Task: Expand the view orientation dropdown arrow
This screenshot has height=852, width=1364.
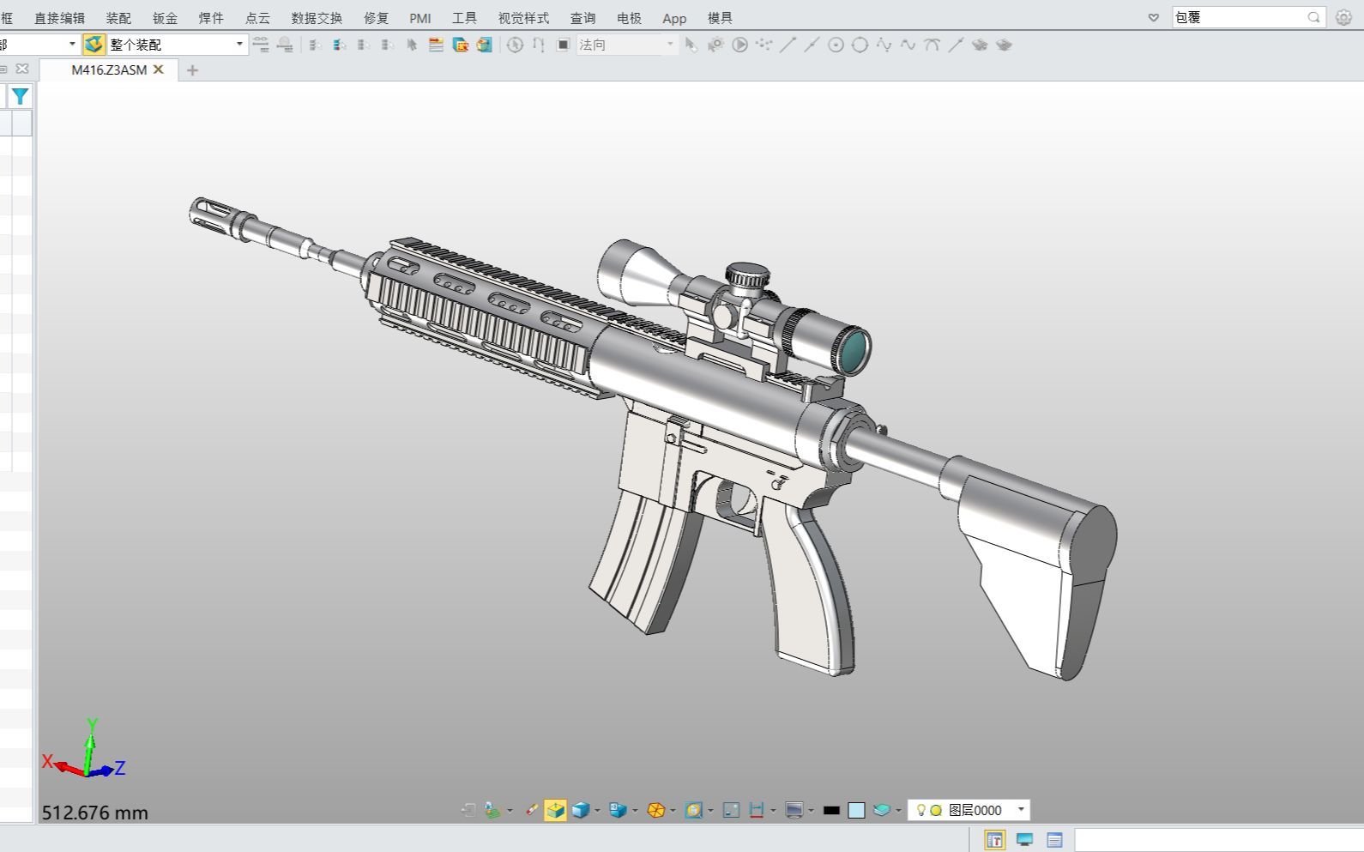Action: [635, 811]
